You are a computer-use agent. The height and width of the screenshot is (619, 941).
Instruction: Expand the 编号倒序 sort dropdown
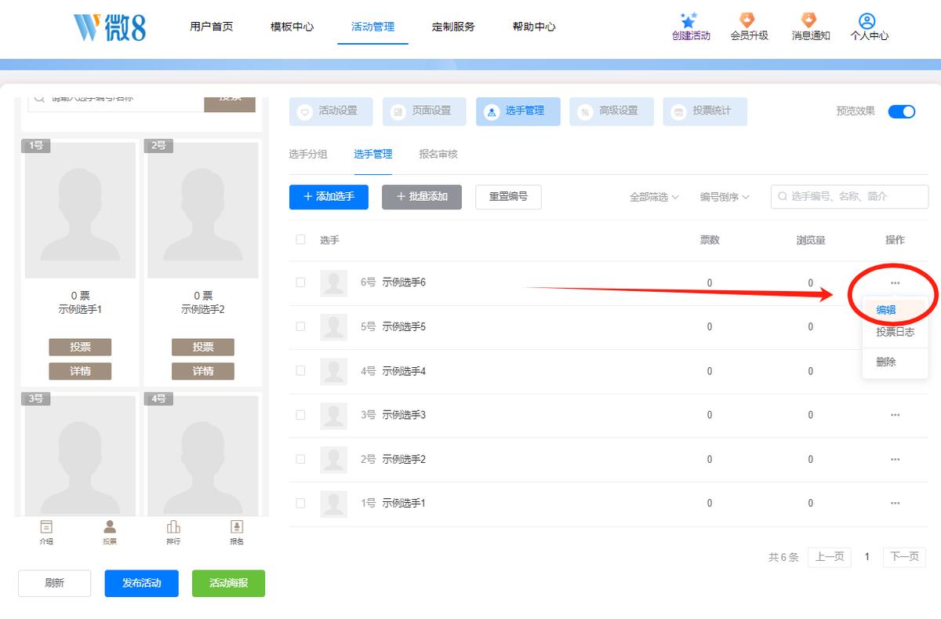click(725, 197)
